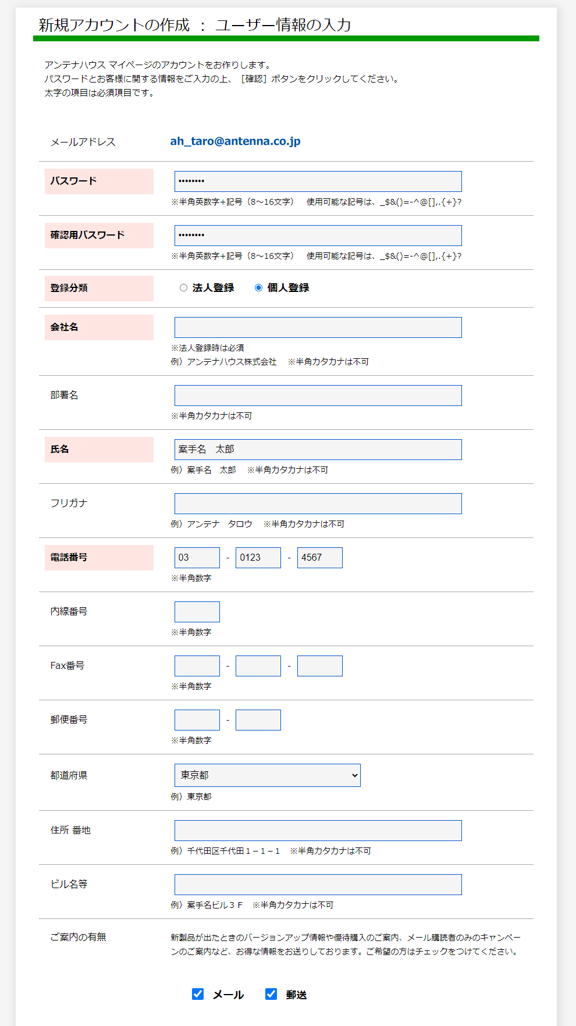Click the 内線番号 input field
Screen dimensions: 576x1026
point(197,612)
